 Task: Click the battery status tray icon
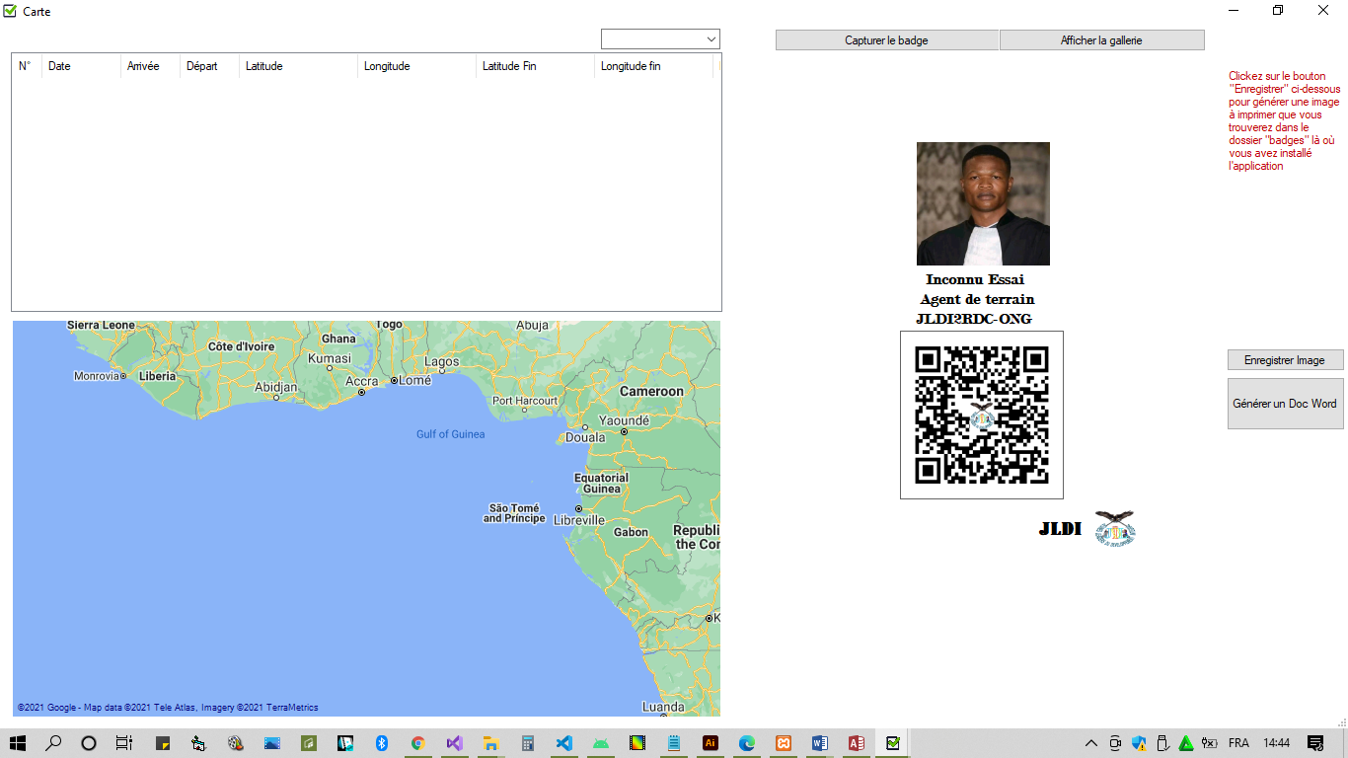(x=1210, y=743)
